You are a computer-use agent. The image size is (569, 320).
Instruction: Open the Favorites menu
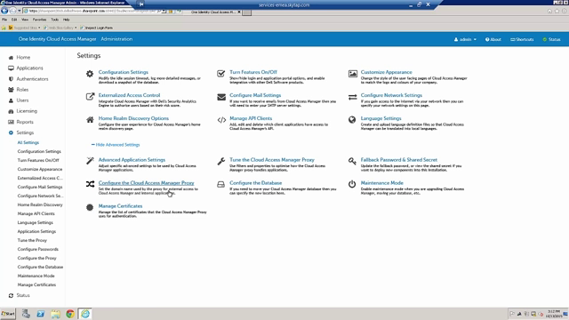click(x=39, y=20)
